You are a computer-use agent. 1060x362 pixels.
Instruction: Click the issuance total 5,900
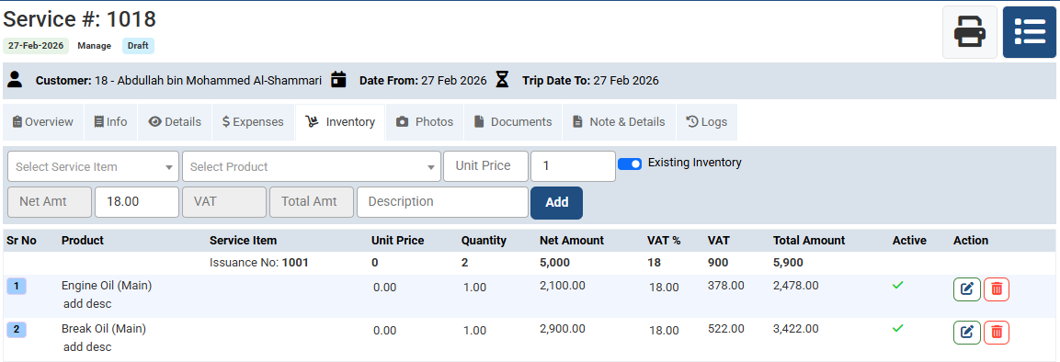(x=788, y=263)
